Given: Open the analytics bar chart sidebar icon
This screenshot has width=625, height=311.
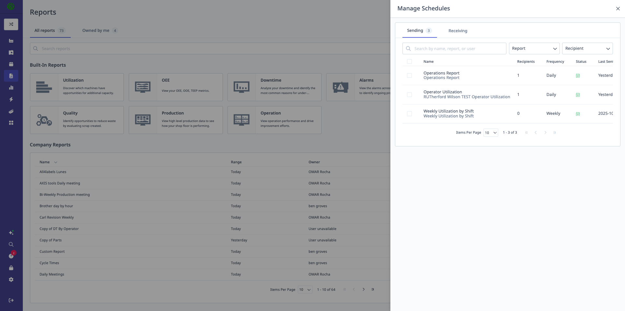Looking at the screenshot, I should click(11, 88).
